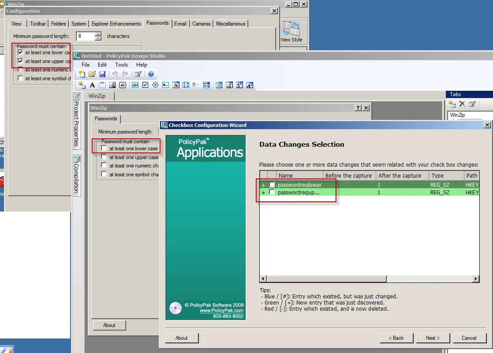This screenshot has height=353, width=493.
Task: Open the Edit menu in Design Studio
Action: [x=102, y=64]
